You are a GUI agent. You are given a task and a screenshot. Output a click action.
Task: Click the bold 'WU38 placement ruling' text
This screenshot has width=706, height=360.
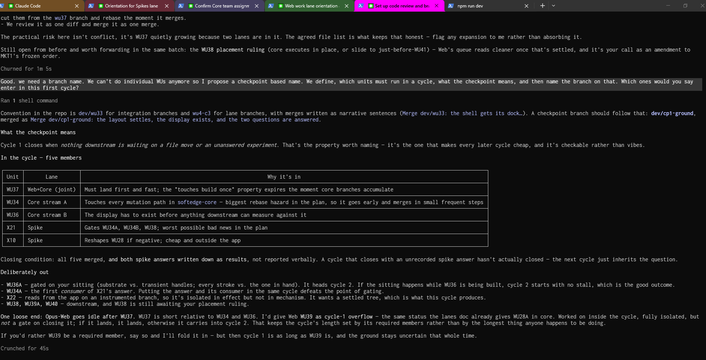[233, 50]
